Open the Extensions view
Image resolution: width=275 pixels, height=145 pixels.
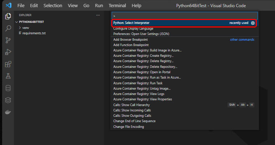8,64
